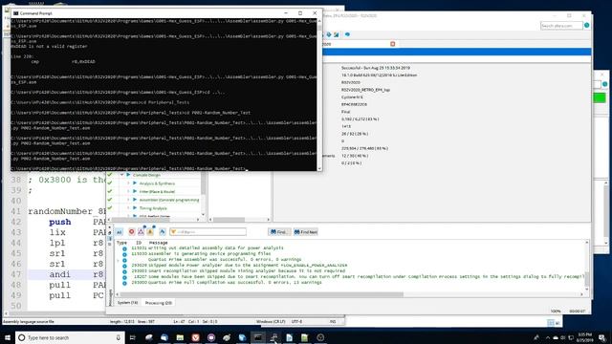Toggle warning messages filter icon

(150, 232)
